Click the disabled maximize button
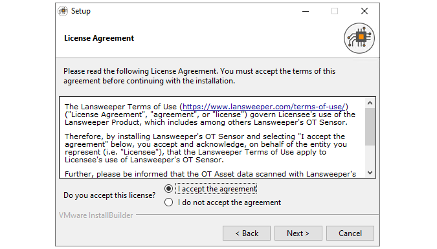This screenshot has width=437, height=249. pos(335,11)
